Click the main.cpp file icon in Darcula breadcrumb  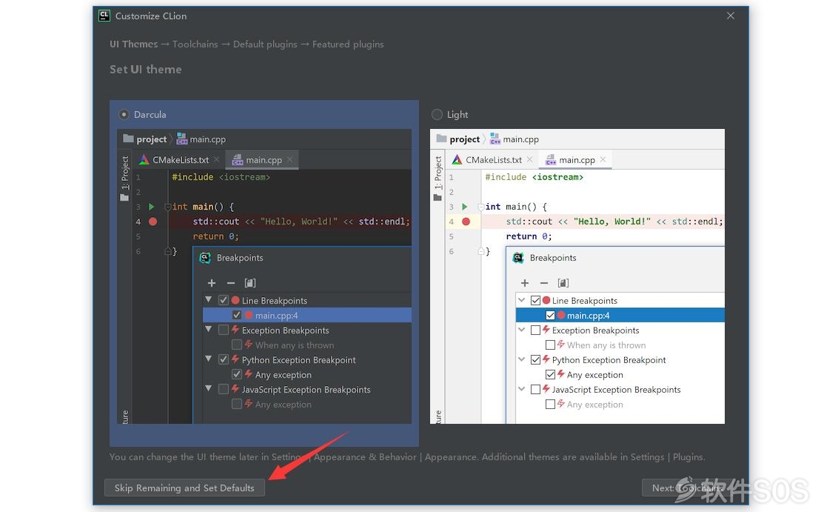pyautogui.click(x=181, y=139)
